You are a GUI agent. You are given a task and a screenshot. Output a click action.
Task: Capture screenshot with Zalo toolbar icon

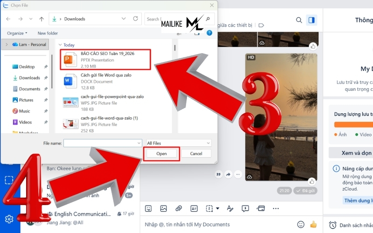(x=209, y=208)
